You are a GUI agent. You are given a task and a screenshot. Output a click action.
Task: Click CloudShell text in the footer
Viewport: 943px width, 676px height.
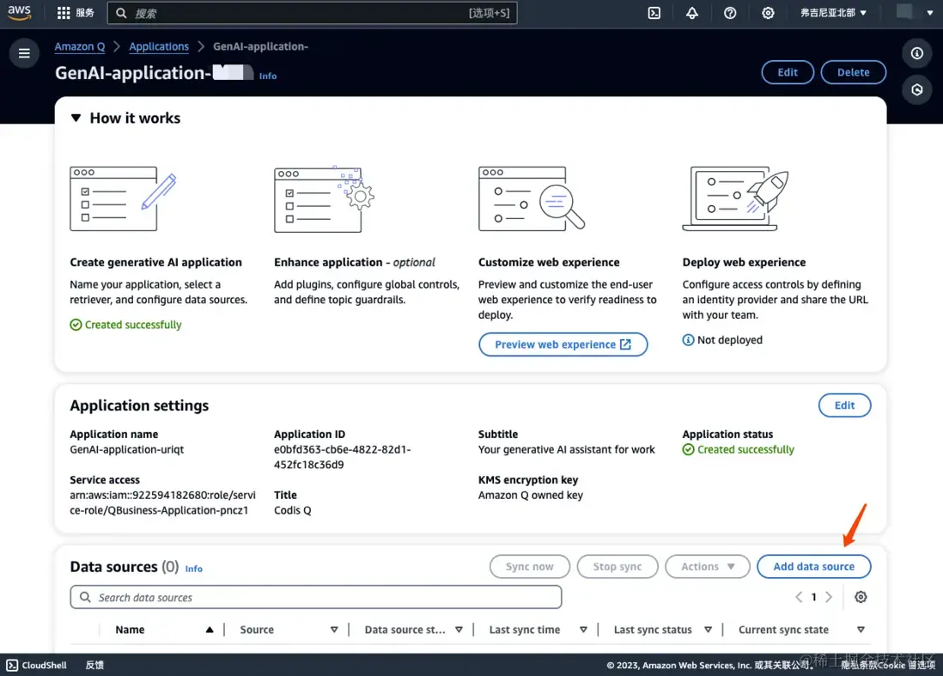coord(44,665)
